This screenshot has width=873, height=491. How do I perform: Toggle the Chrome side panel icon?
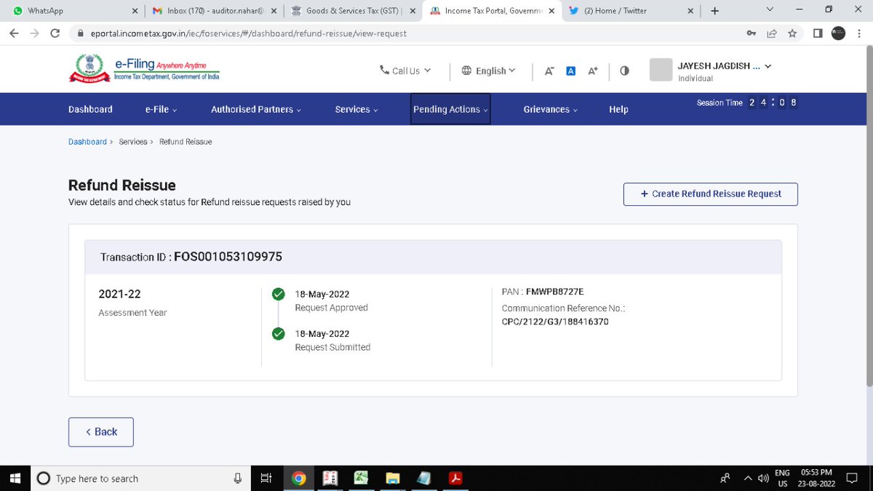(x=818, y=33)
